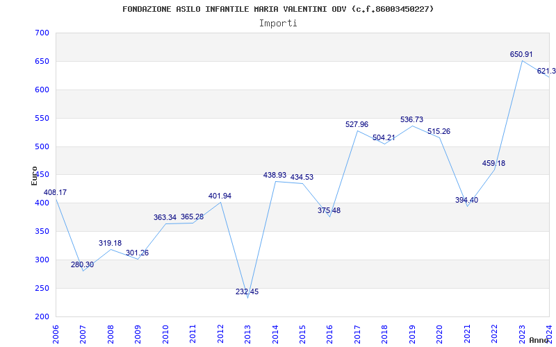Image resolution: width=556 pixels, height=347 pixels.
Task: Click the 2009 year axis label
Action: pyautogui.click(x=138, y=334)
